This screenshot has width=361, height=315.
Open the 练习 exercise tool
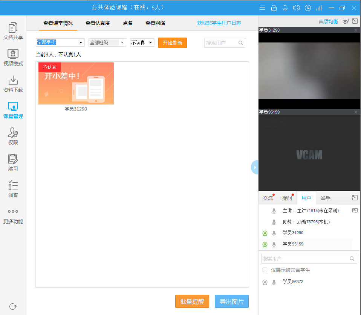point(13,162)
